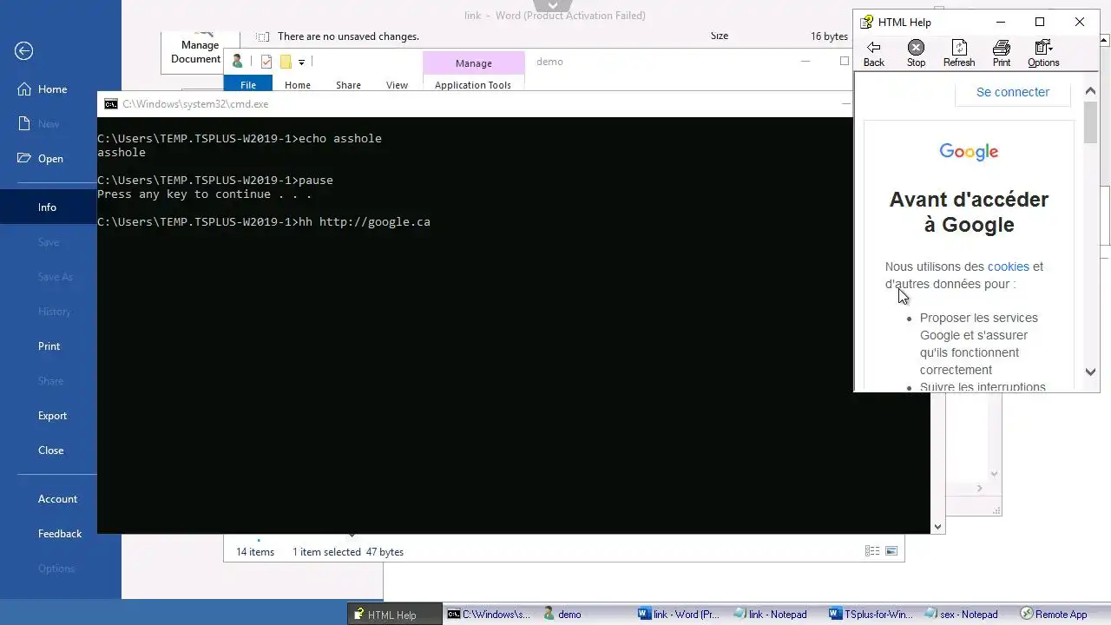Open the Share tab in demo Explorer
Image resolution: width=1111 pixels, height=625 pixels.
click(x=348, y=85)
